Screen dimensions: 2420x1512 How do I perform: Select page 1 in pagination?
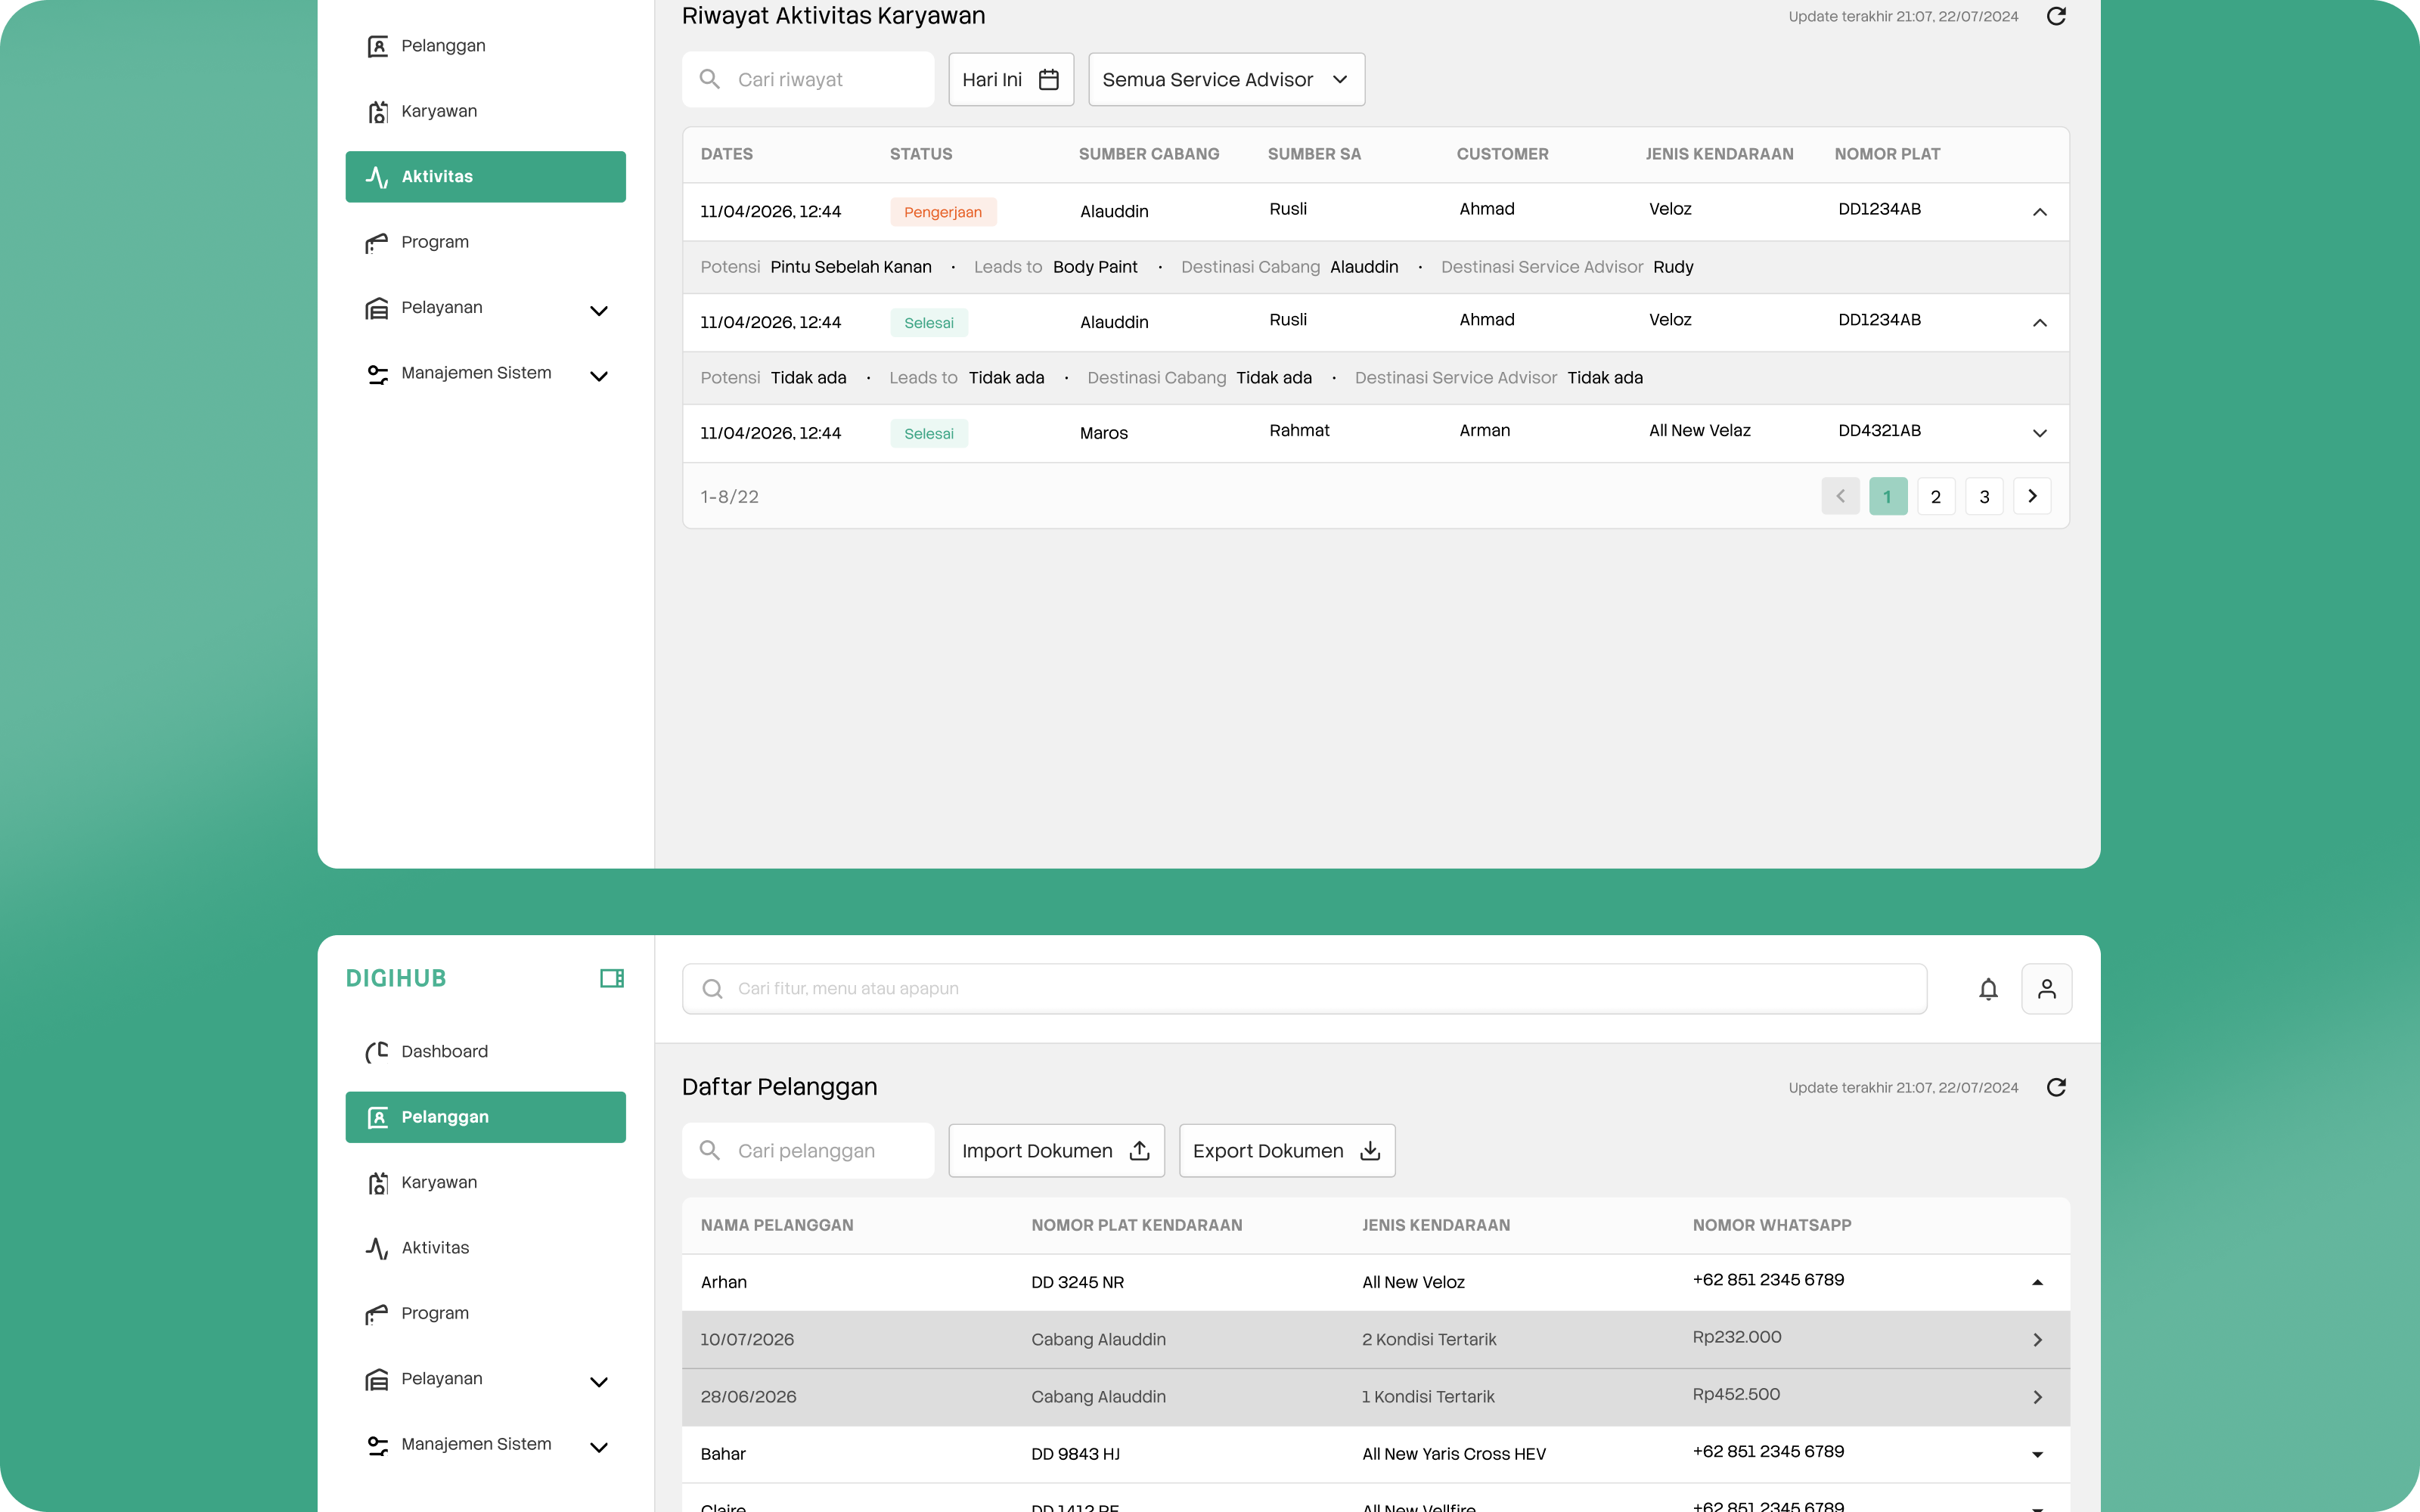point(1888,496)
